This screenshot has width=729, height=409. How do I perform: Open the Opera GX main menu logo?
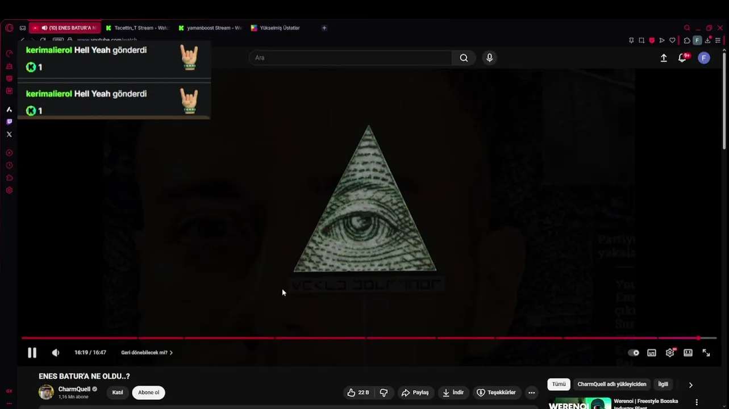(9, 28)
